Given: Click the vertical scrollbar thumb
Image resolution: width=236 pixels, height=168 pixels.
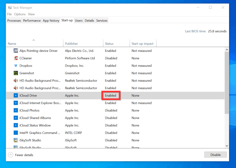Looking at the screenshot, I should 227,83.
